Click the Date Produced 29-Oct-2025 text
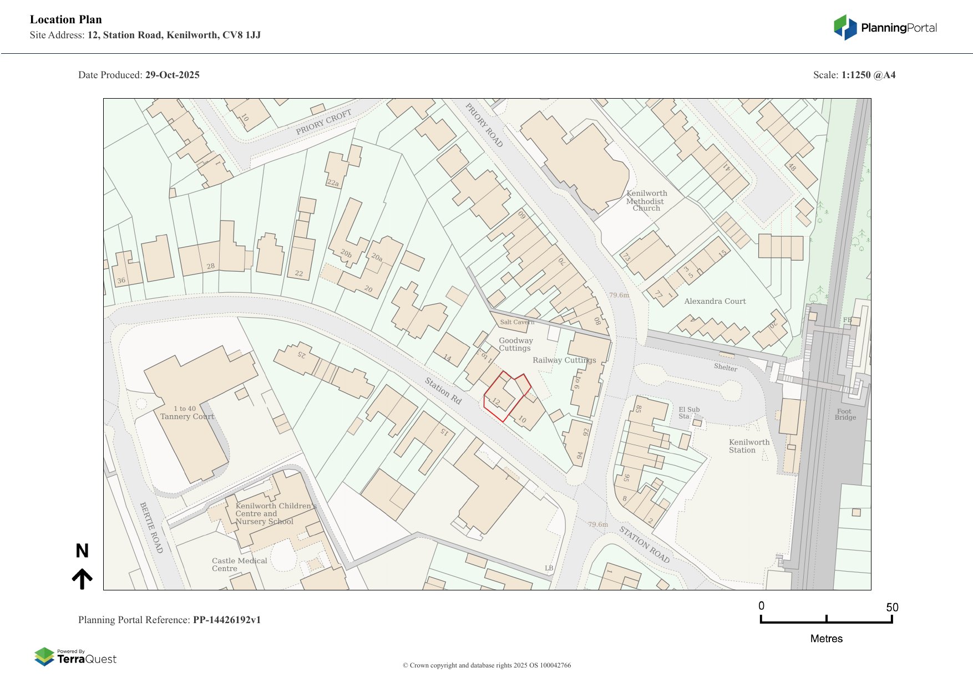The width and height of the screenshot is (973, 688). (139, 75)
